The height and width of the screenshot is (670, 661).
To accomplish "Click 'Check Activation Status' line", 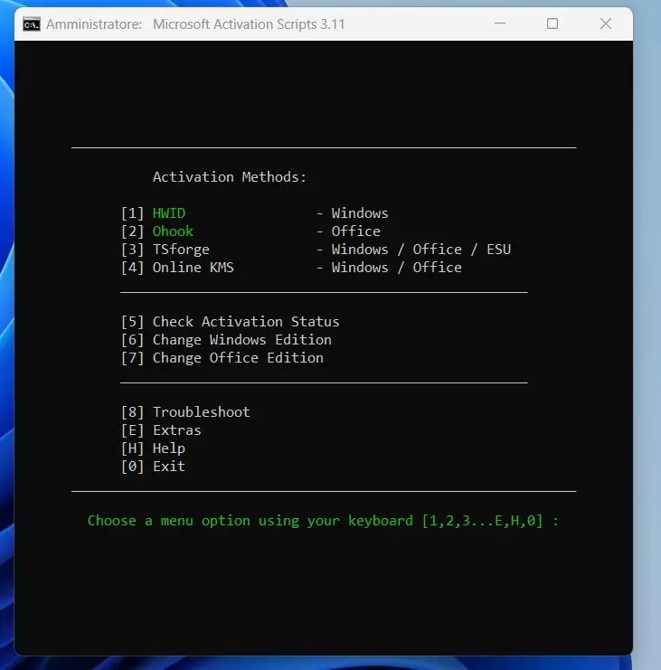I will (x=246, y=321).
